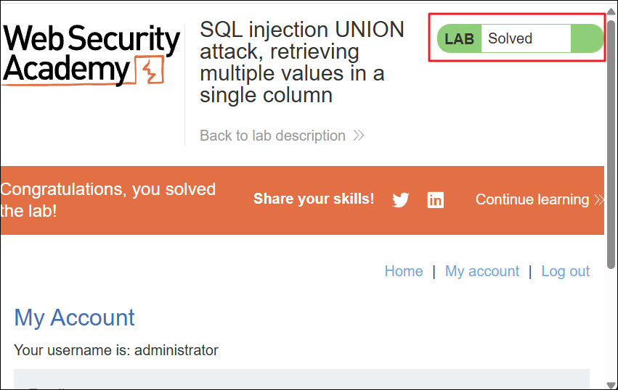Click the vertical scrollbar thumb
The width and height of the screenshot is (618, 390).
click(611, 144)
